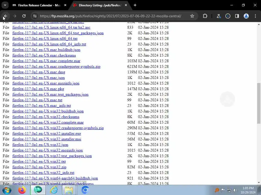Open firefox-117.0a1.en-US.mac.txt link

[37, 100]
